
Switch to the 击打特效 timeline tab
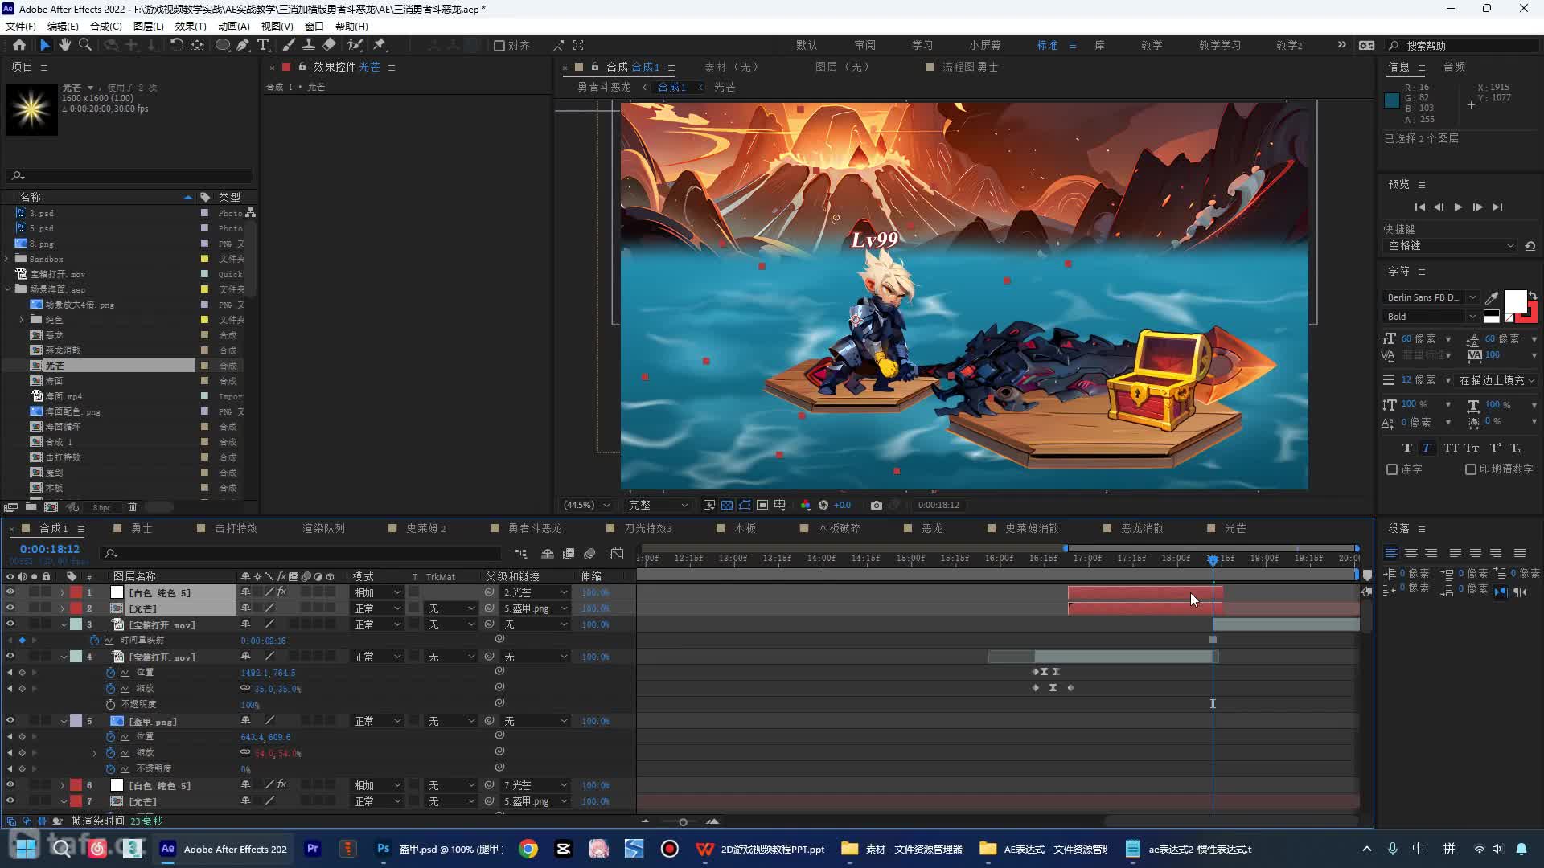coord(236,528)
